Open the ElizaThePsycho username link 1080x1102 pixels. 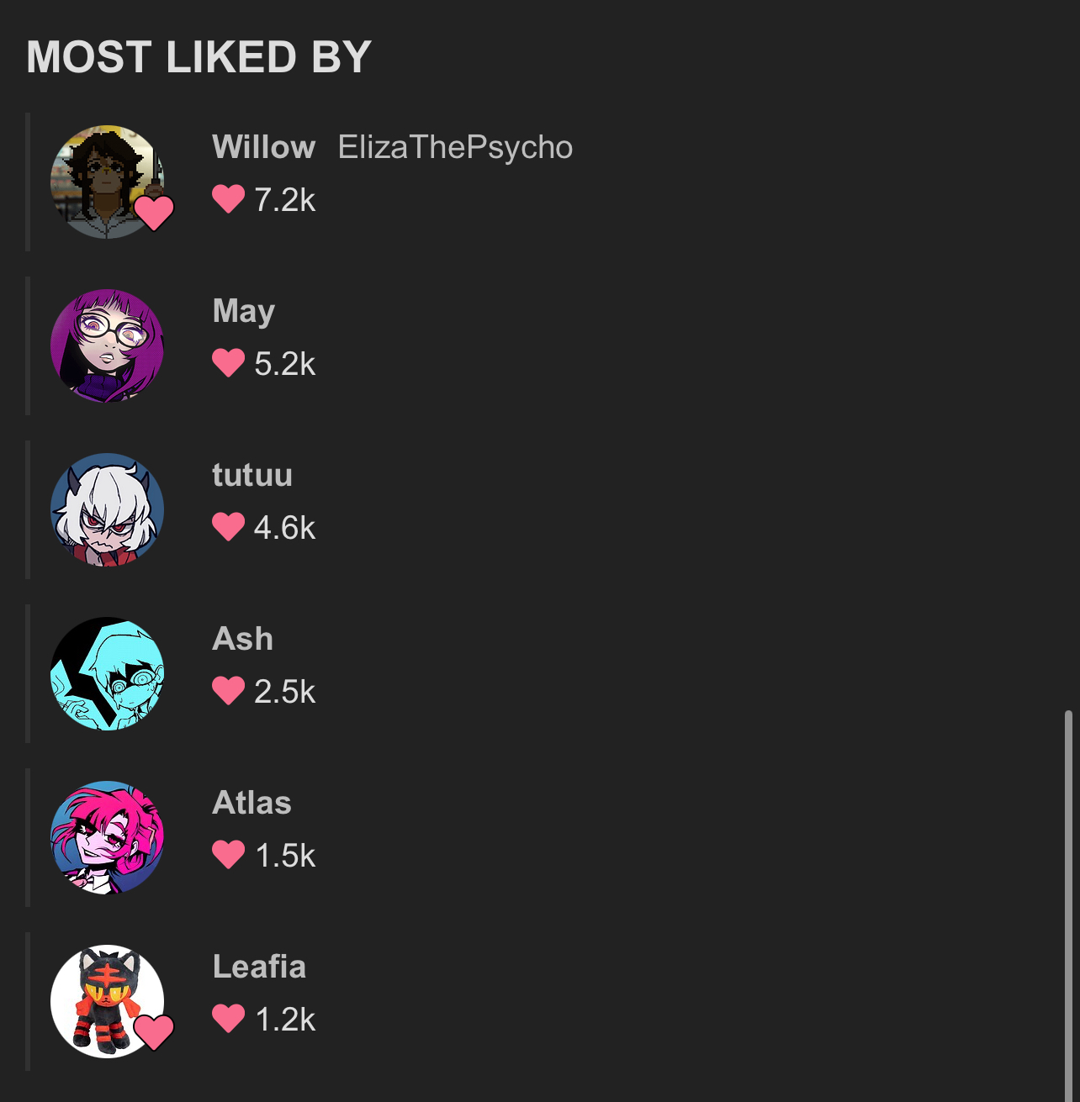pos(455,148)
